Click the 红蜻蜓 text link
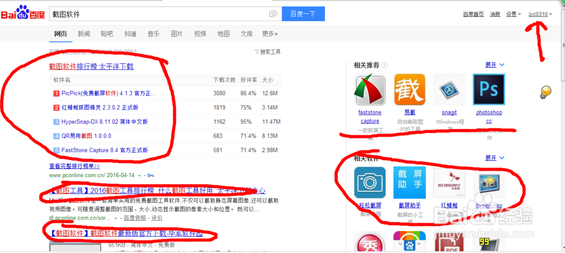Screen dimensions: 565x253 tap(449, 206)
